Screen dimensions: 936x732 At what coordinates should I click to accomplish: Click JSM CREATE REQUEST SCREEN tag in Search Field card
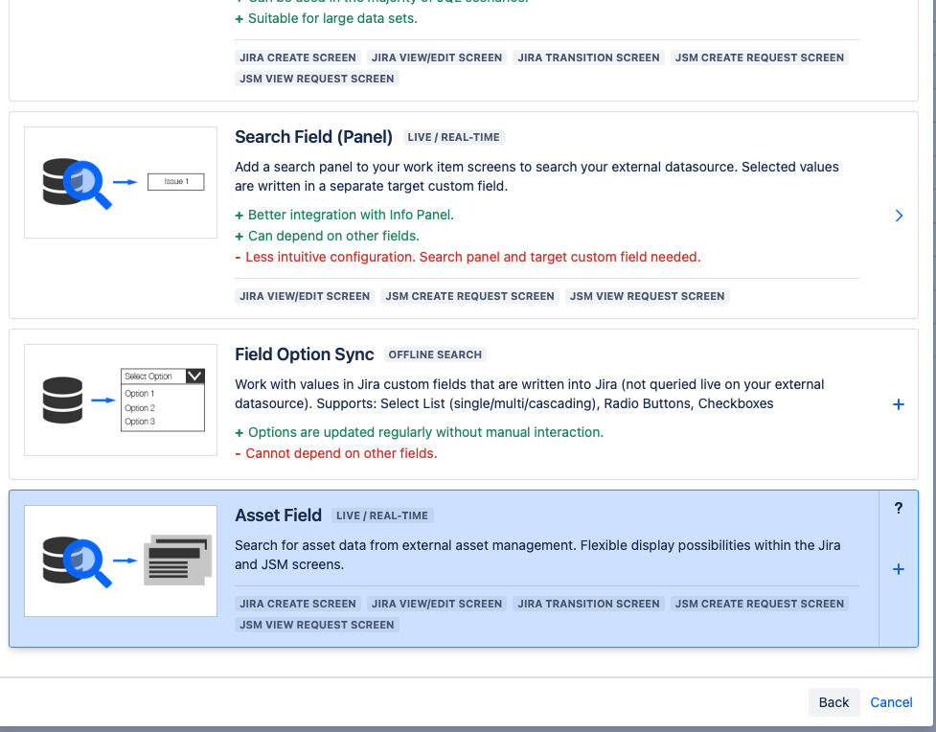[469, 296]
